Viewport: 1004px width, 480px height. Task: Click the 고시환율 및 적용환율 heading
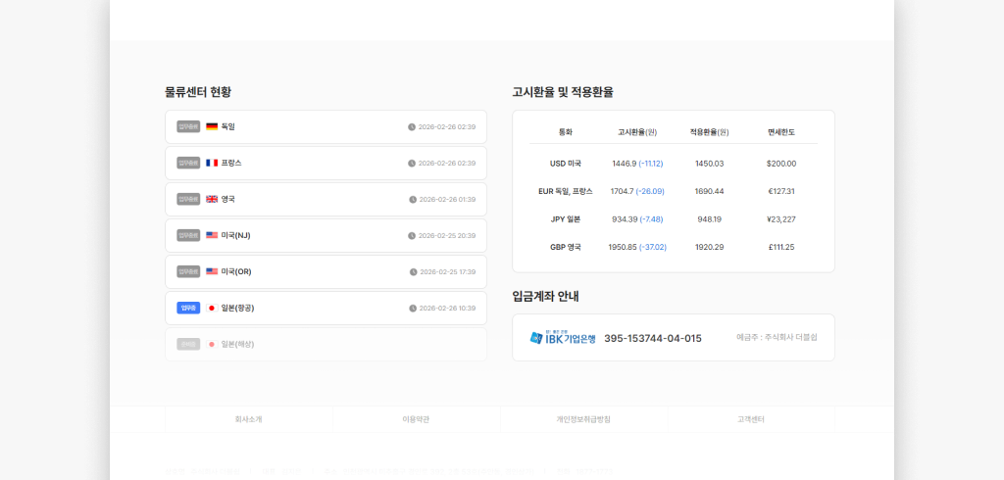pos(563,92)
